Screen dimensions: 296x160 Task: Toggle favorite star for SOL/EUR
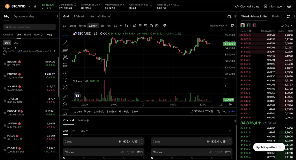(x=5, y=88)
